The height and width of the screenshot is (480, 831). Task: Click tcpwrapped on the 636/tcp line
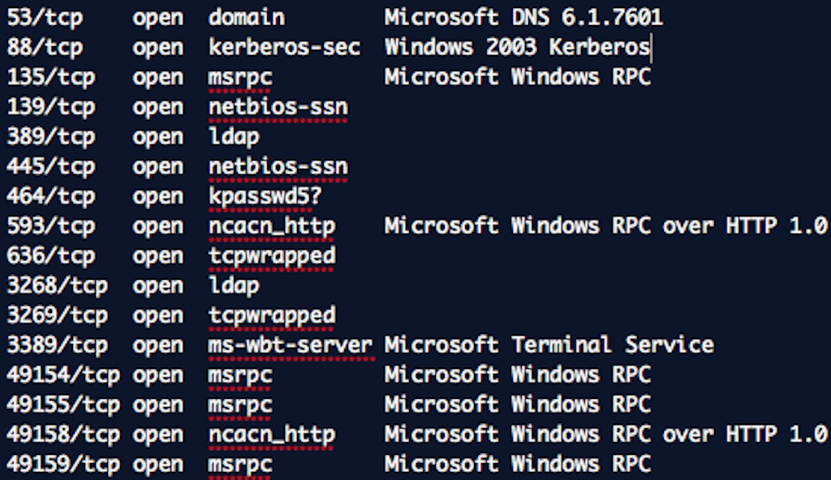[271, 255]
